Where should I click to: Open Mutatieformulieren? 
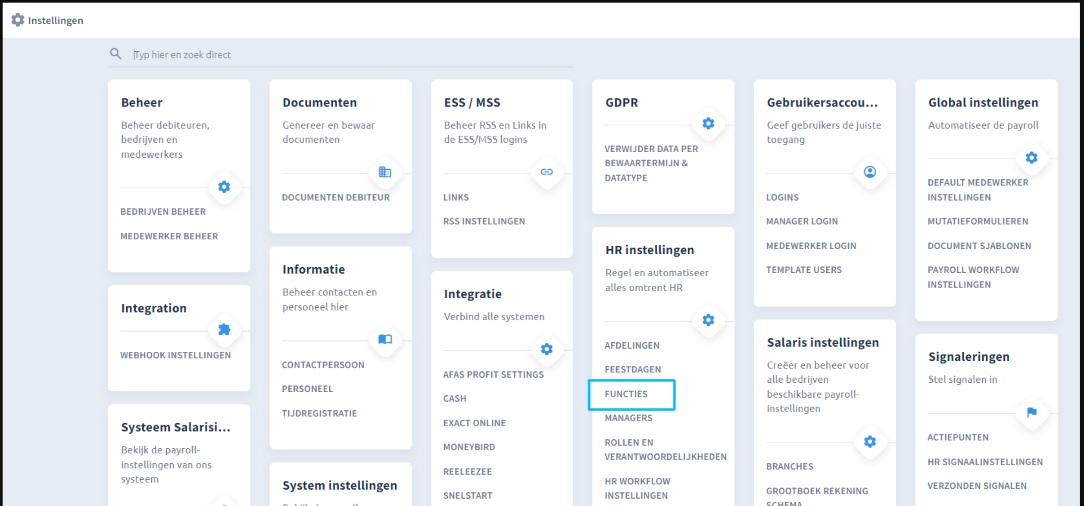[978, 221]
